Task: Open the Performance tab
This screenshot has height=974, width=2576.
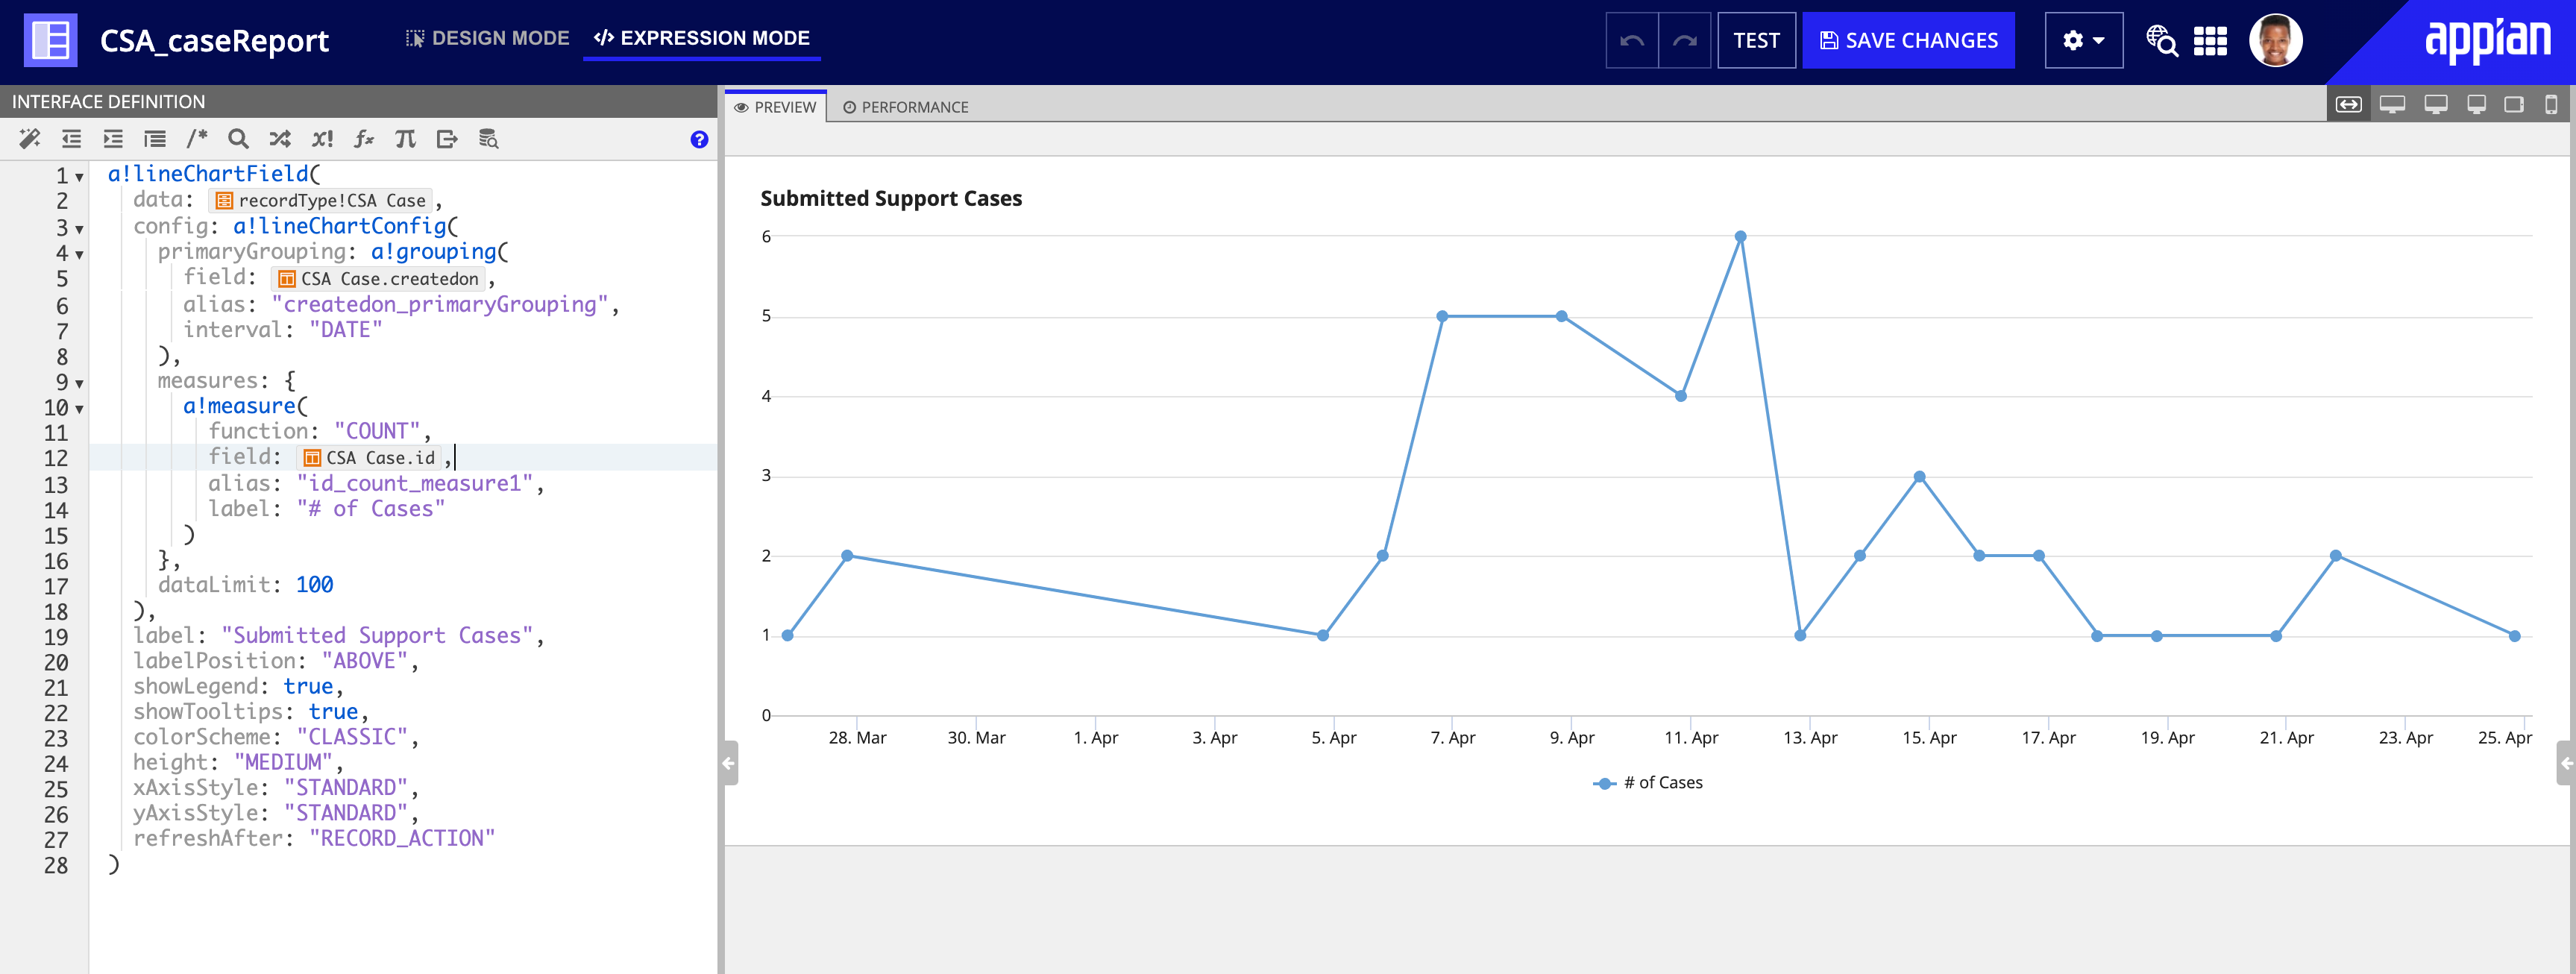Action: [x=906, y=107]
